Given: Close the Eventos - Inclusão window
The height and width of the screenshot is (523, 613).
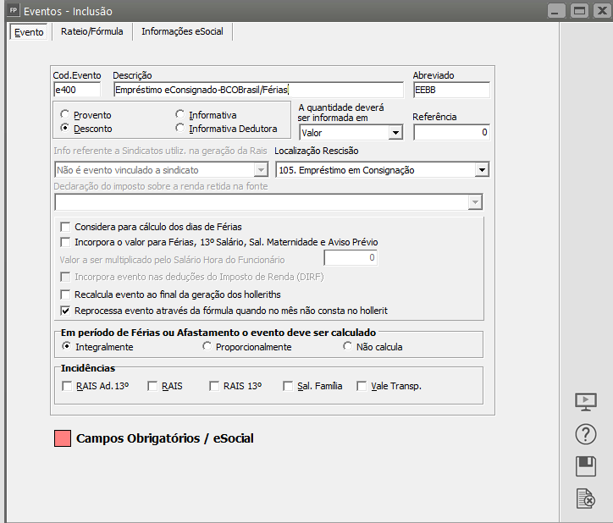Looking at the screenshot, I should click(x=600, y=11).
